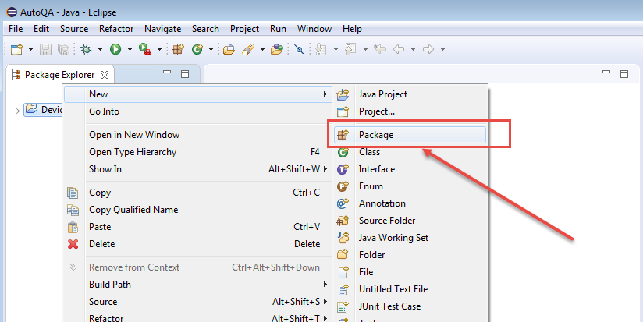
Task: Open the Window menu
Action: pos(314,29)
